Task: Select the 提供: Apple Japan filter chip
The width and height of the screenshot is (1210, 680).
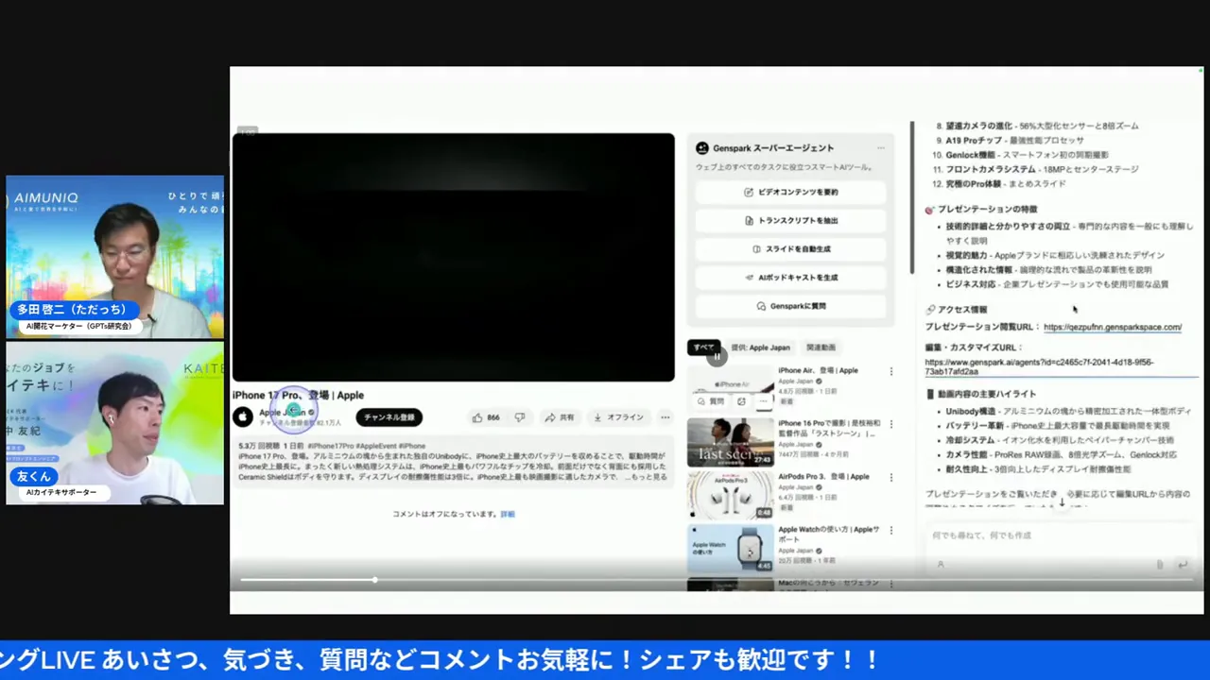Action: 760,348
